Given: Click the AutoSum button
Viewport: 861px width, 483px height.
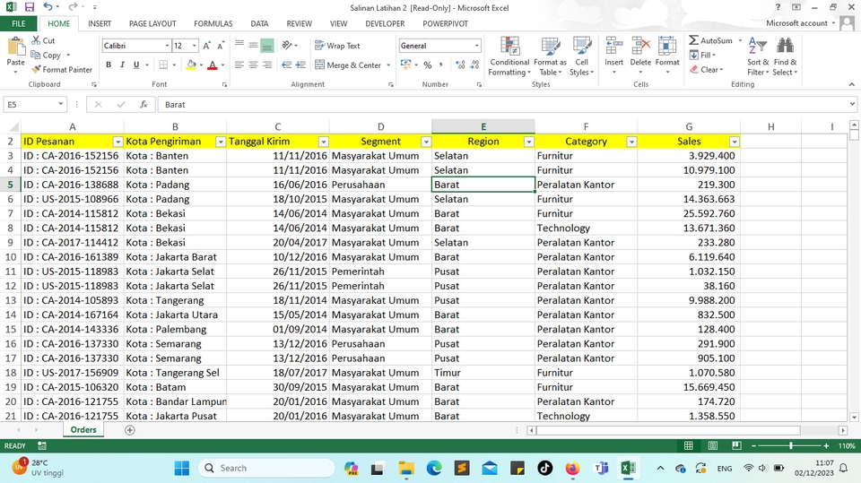Looking at the screenshot, I should (711, 40).
